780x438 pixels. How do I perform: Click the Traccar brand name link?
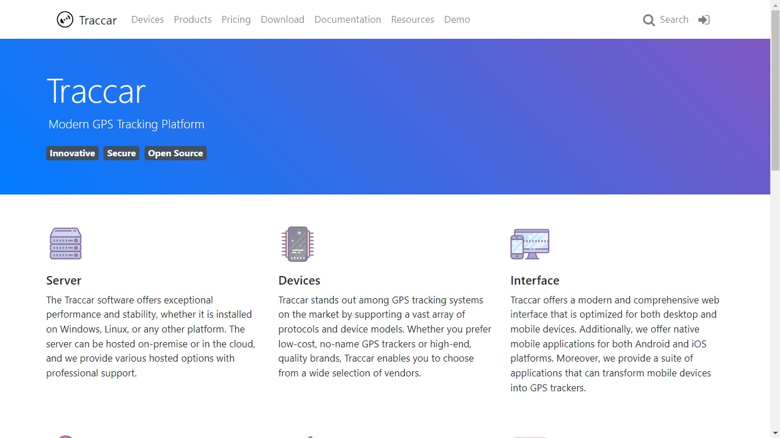tap(98, 21)
